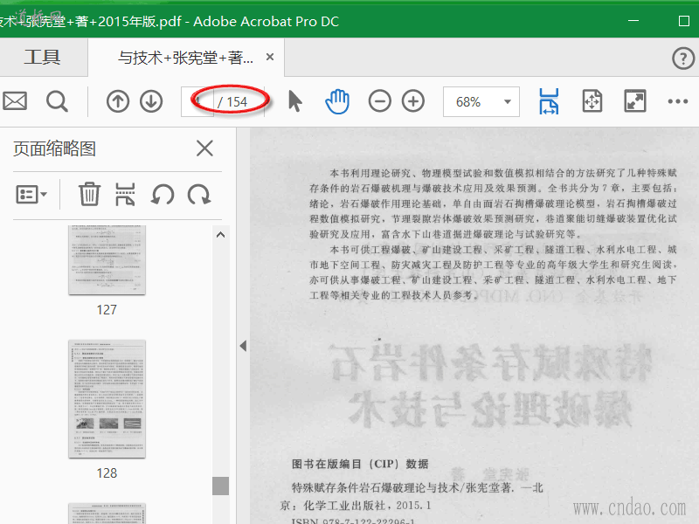Viewport: 699px width, 524px height.
Task: Click the 127 page label
Action: click(x=107, y=310)
